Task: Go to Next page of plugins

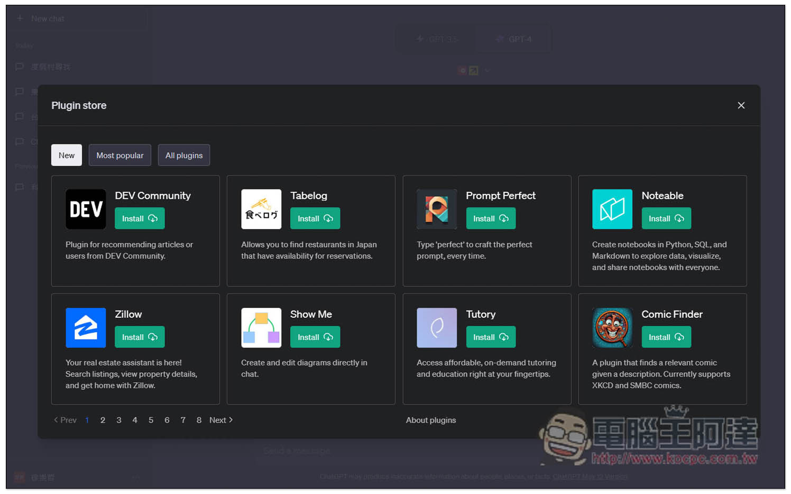Action: [x=221, y=420]
